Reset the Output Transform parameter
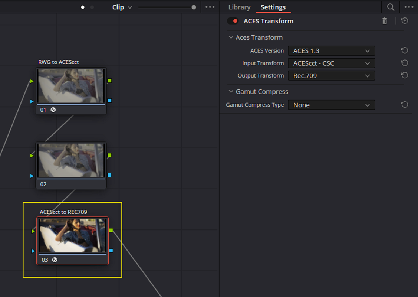The image size is (418, 297). tap(404, 75)
